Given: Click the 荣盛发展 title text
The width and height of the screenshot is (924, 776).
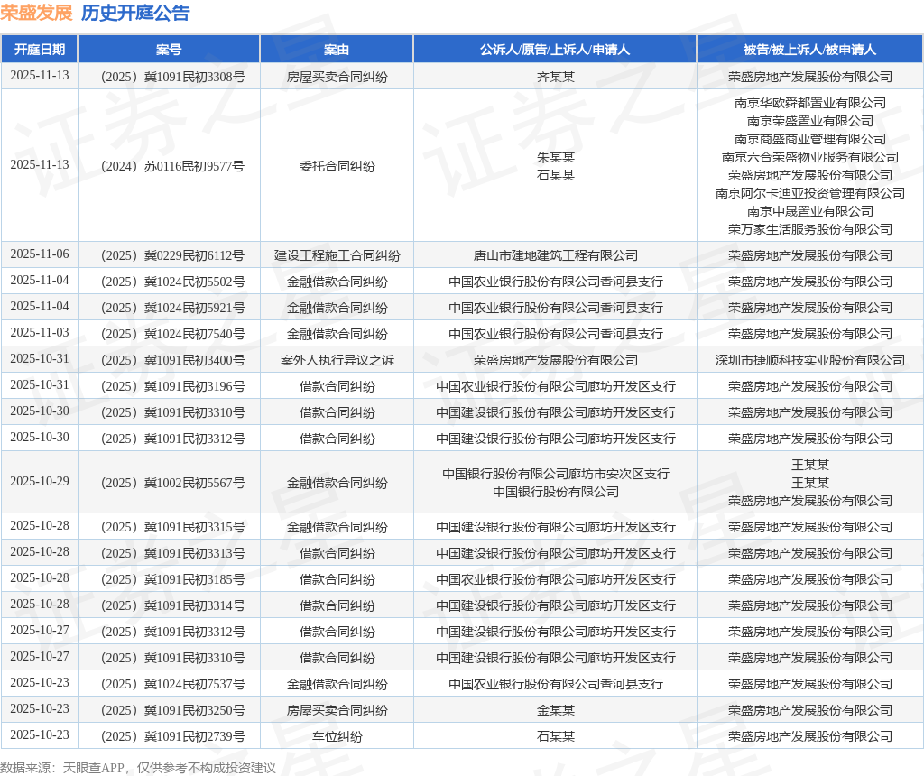Looking at the screenshot, I should click(36, 13).
